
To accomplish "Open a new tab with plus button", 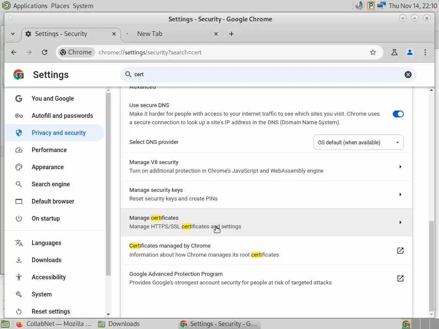I will [231, 34].
